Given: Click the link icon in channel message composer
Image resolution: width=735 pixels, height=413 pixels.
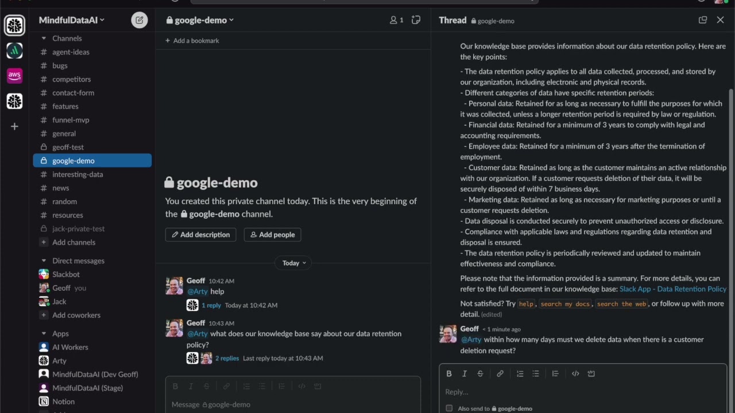Looking at the screenshot, I should click(226, 386).
